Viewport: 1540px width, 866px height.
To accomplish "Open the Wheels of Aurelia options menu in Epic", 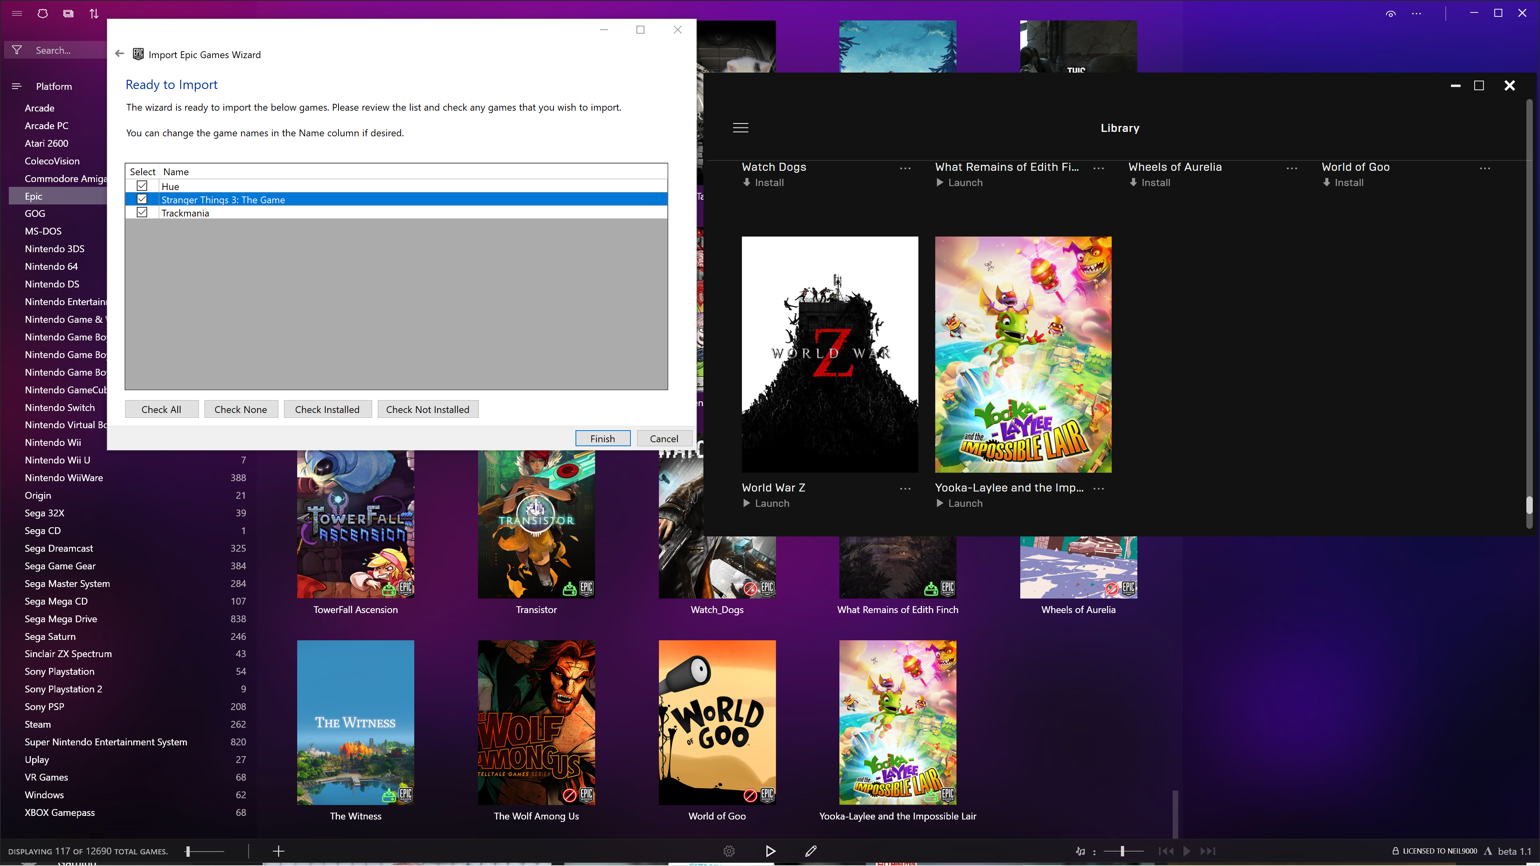I will point(1291,168).
